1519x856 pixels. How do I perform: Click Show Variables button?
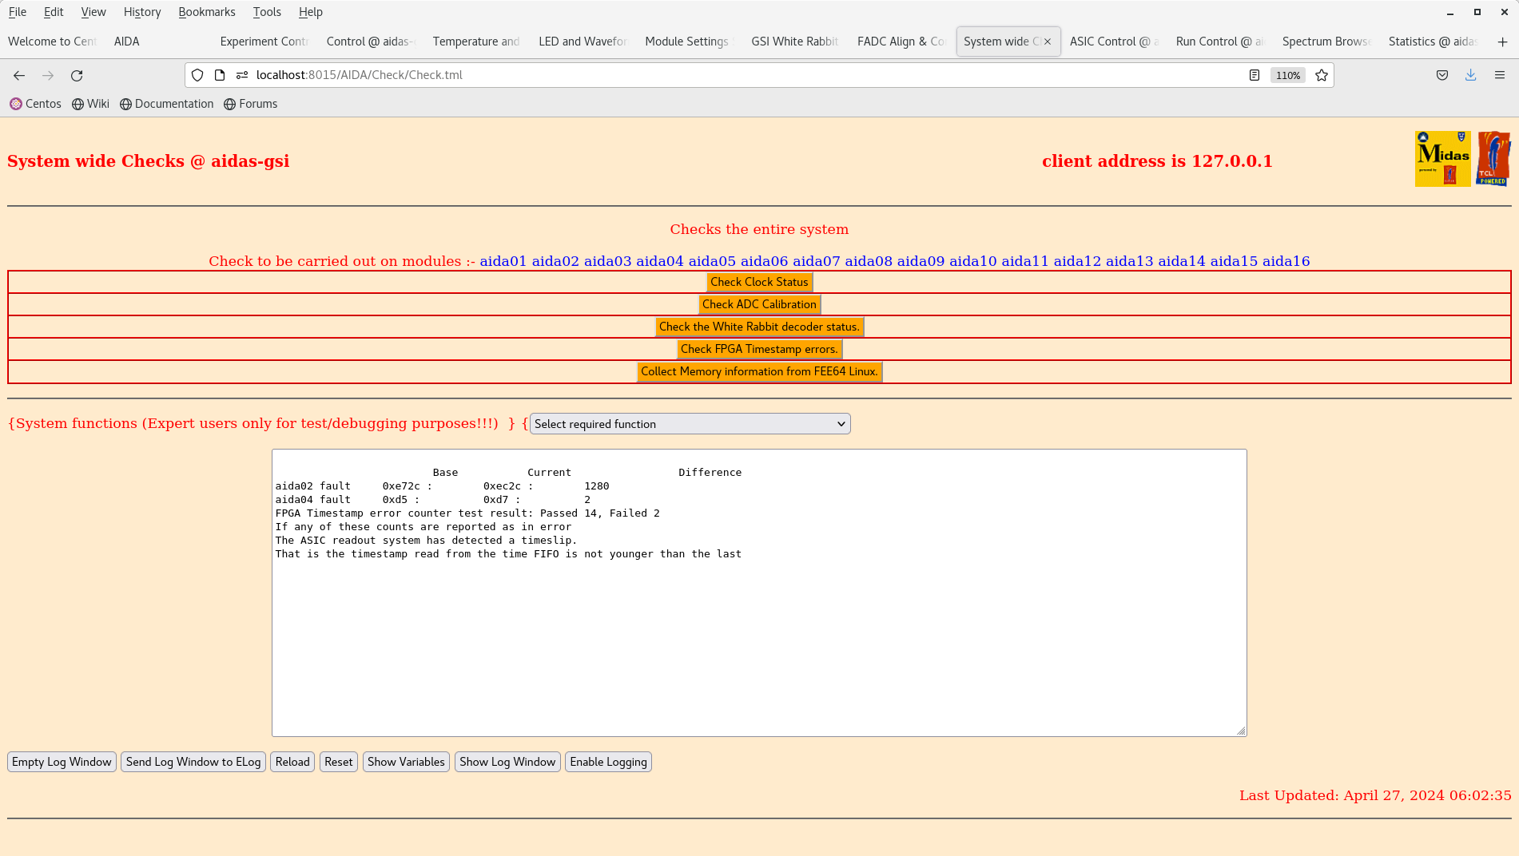(406, 762)
